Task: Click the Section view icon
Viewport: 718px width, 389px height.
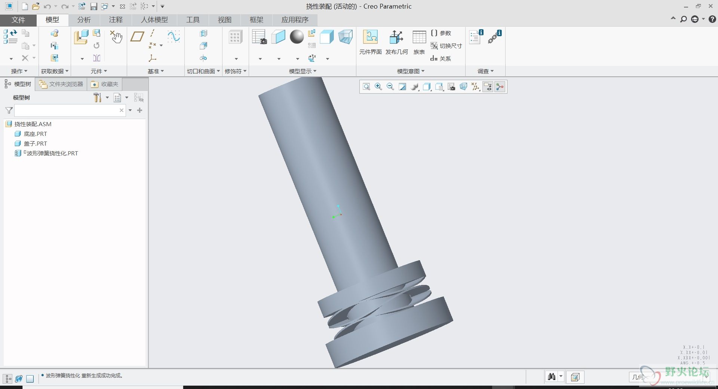Action: click(278, 37)
